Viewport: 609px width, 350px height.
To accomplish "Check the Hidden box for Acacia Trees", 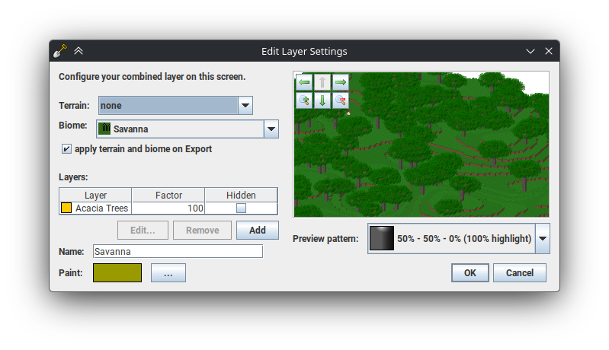I will pyautogui.click(x=241, y=208).
